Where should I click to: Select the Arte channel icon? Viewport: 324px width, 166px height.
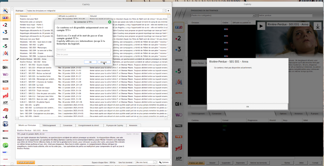point(5,60)
